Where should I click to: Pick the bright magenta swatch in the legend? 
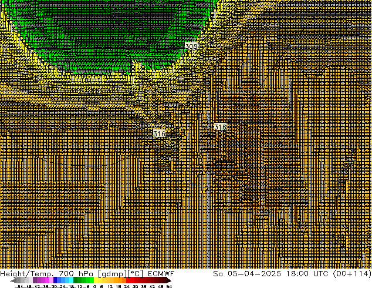point(47,280)
